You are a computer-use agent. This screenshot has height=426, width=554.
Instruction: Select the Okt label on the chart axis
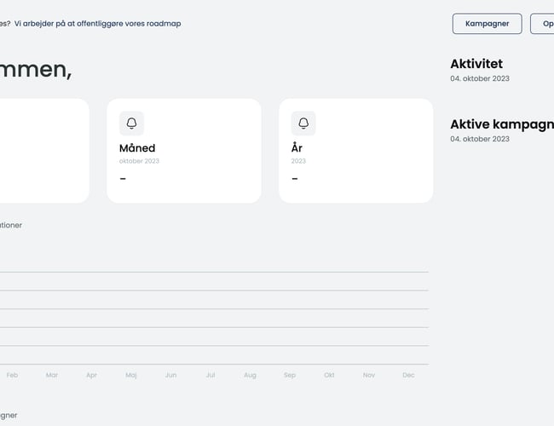point(329,375)
